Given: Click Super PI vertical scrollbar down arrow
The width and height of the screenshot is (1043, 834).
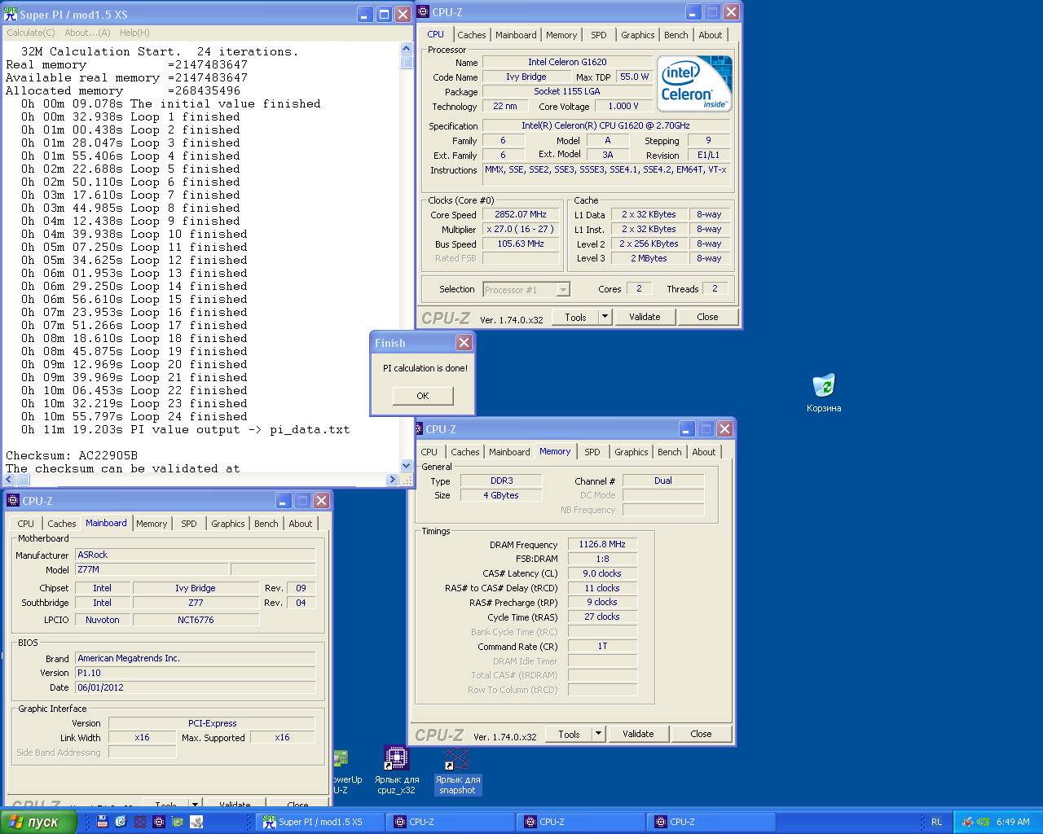Looking at the screenshot, I should 407,466.
